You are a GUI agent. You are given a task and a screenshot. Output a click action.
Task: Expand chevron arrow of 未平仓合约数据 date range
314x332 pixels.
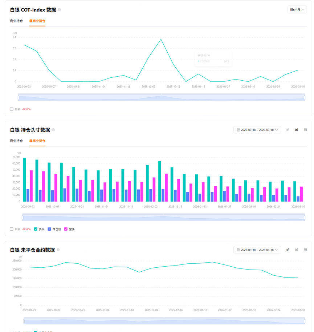[277, 250]
